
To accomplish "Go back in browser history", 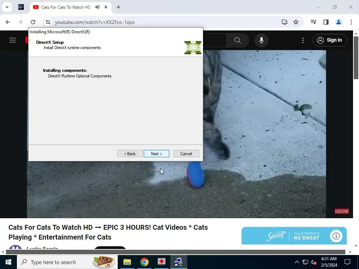I will [8, 22].
